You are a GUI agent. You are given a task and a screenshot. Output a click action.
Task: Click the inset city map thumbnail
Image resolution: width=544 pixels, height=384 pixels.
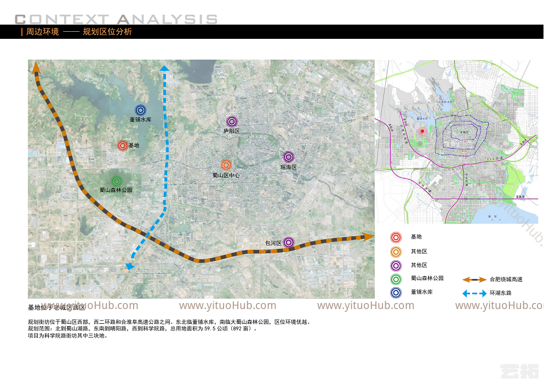456,142
